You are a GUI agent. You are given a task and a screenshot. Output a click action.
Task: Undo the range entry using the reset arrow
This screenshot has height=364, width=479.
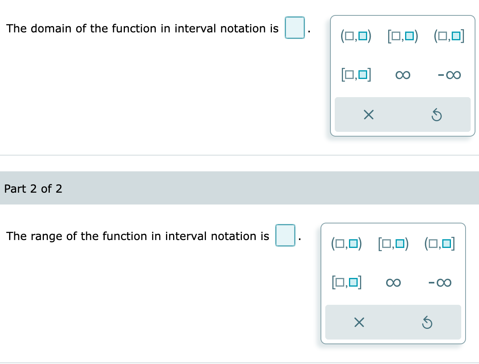[427, 322]
